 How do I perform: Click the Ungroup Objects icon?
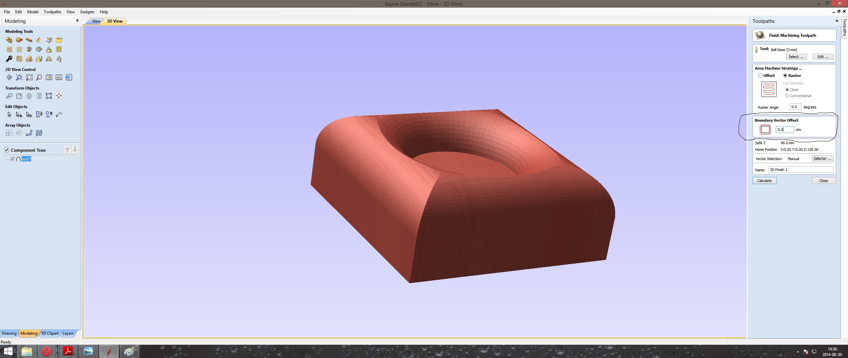click(x=49, y=114)
